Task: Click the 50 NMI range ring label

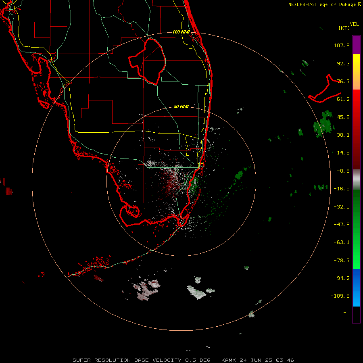Action: pos(181,106)
